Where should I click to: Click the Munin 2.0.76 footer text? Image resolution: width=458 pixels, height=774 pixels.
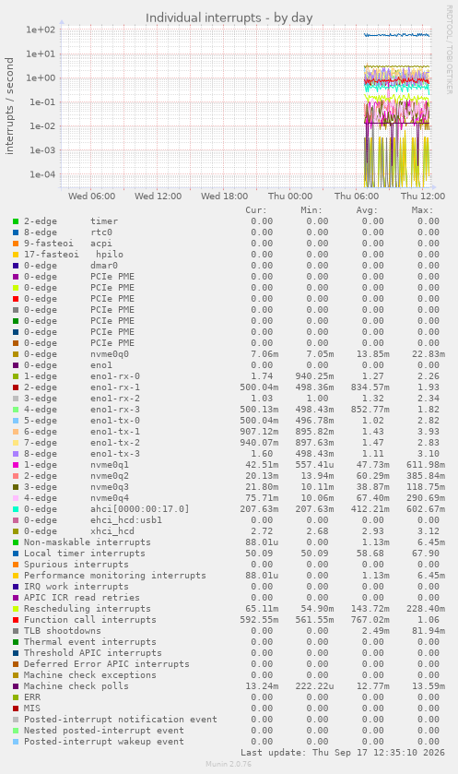pos(229,764)
